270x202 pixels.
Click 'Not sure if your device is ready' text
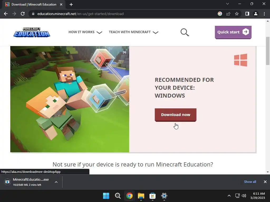tap(133, 164)
